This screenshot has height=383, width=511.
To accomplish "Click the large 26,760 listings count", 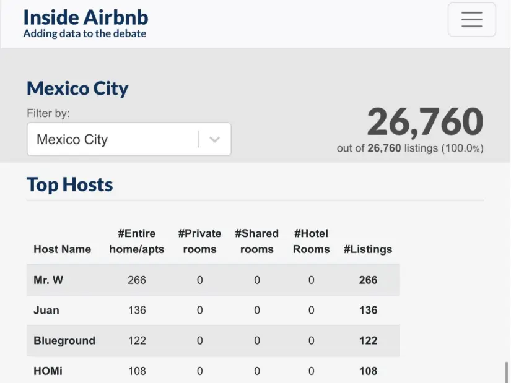I will [x=425, y=122].
